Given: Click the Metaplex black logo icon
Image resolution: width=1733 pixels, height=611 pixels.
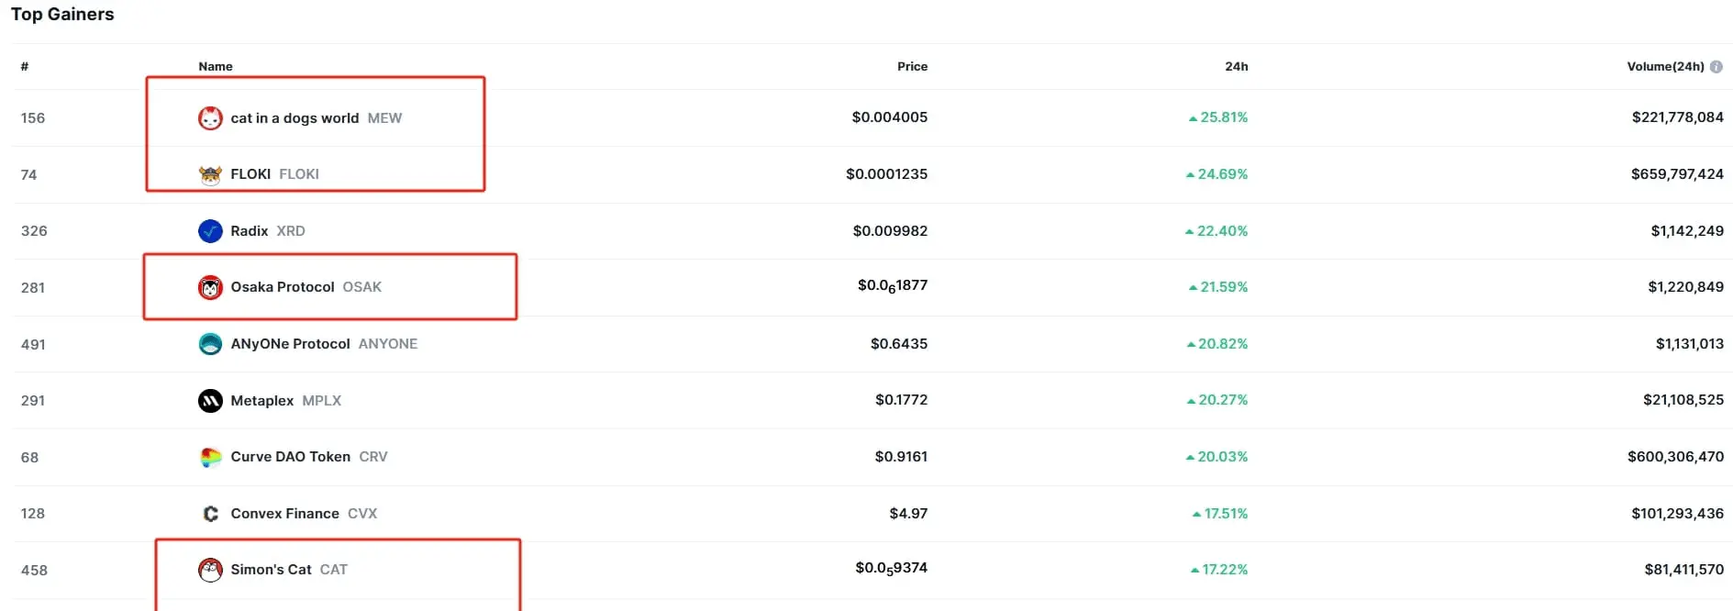Looking at the screenshot, I should [x=210, y=401].
